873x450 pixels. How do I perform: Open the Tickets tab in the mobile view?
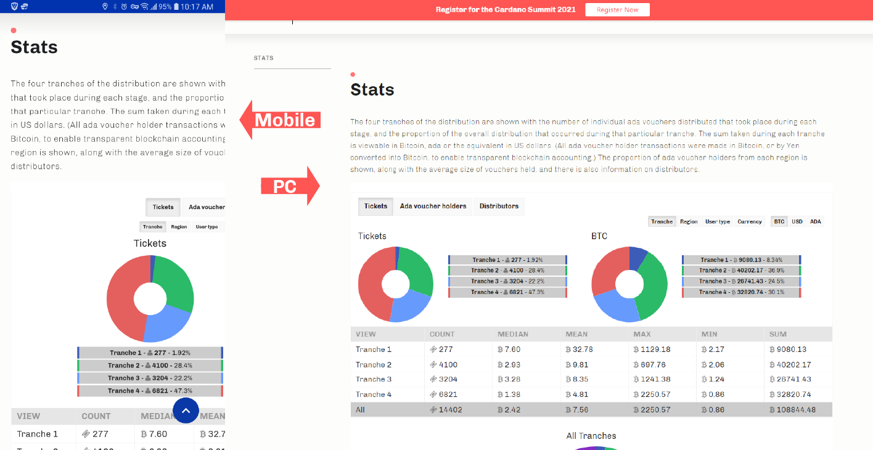[163, 207]
